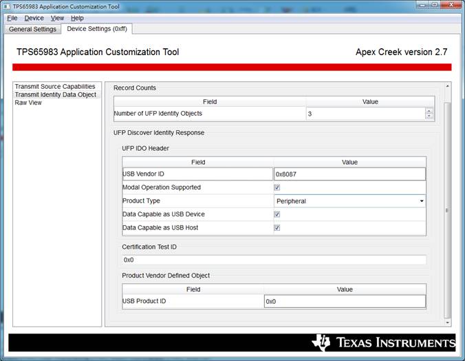Click the 'USB Product ID' field label
Image resolution: width=465 pixels, height=361 pixels.
(x=144, y=301)
